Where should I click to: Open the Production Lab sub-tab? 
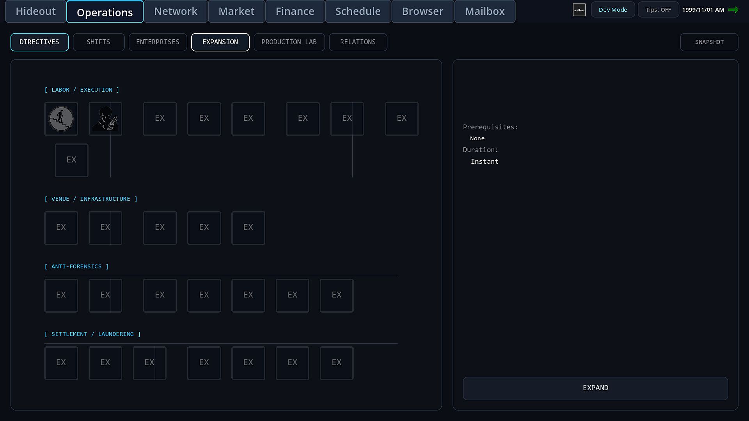point(289,42)
